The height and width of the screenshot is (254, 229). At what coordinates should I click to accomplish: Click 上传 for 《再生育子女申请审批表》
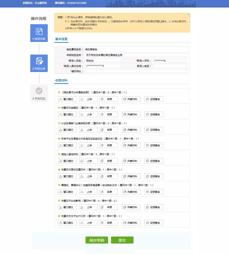click(88, 99)
